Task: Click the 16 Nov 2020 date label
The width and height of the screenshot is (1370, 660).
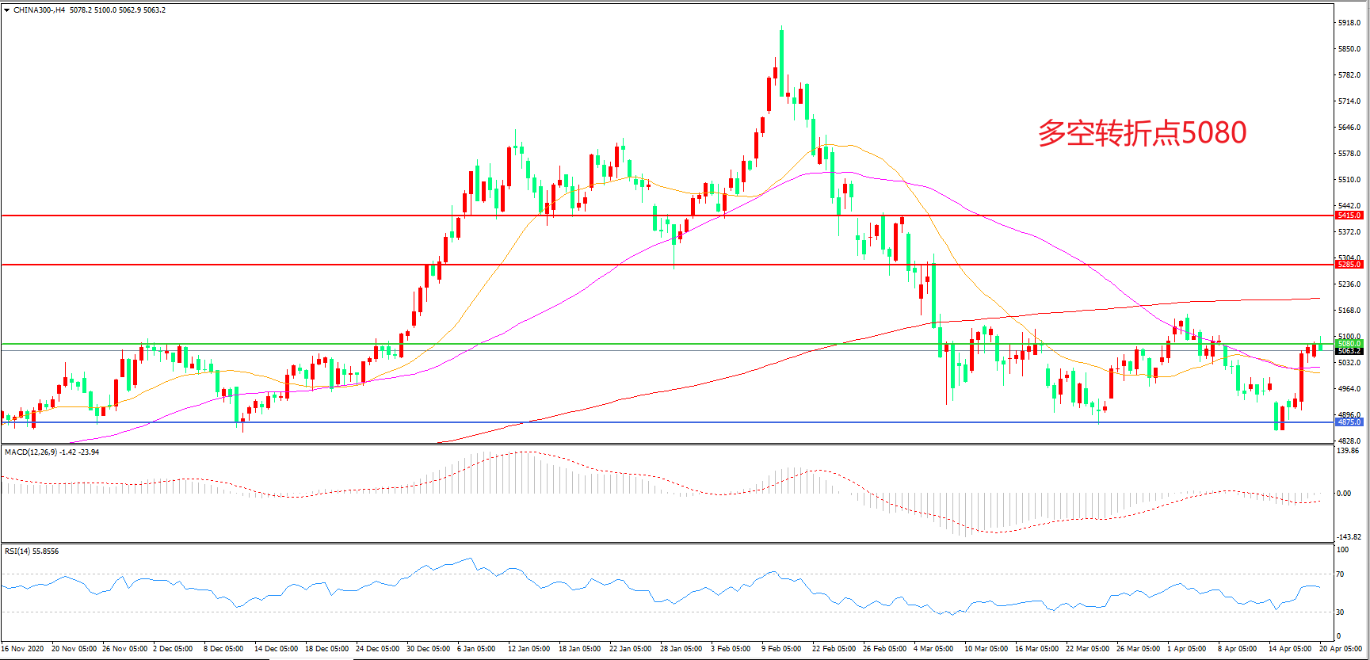Action: (x=23, y=649)
